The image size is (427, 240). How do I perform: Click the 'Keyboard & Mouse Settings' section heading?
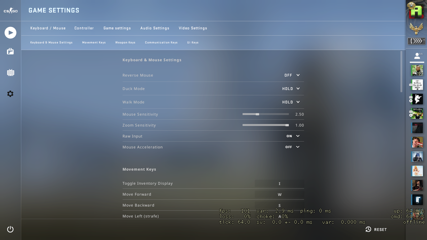pyautogui.click(x=152, y=60)
